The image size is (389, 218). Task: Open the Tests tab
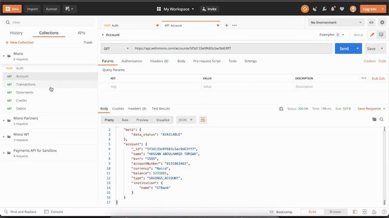(232, 61)
